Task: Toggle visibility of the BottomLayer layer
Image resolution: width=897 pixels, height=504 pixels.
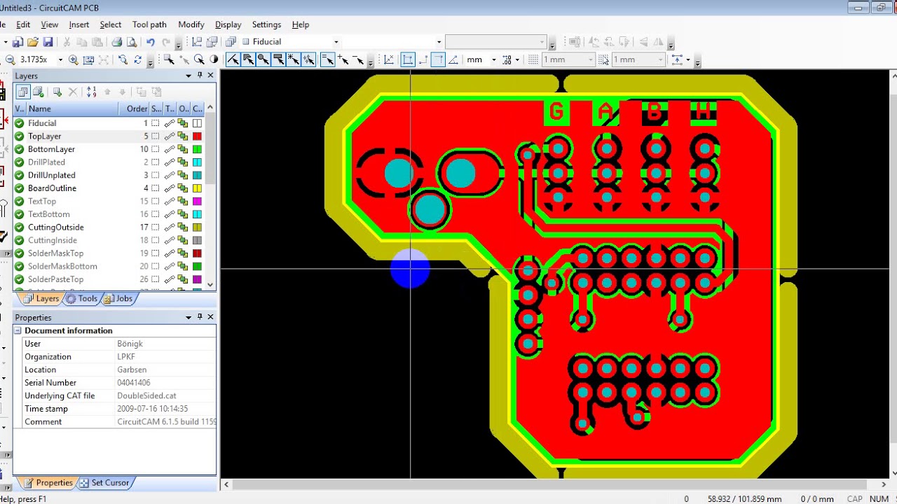Action: click(20, 149)
